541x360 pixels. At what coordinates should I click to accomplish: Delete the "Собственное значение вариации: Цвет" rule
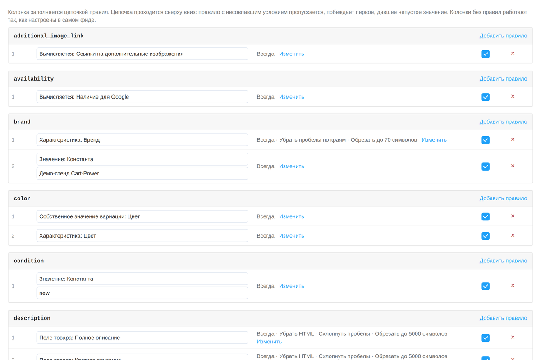tap(513, 216)
